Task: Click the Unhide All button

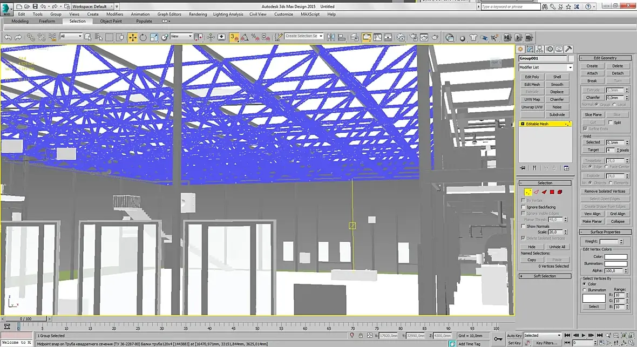Action: [557, 247]
